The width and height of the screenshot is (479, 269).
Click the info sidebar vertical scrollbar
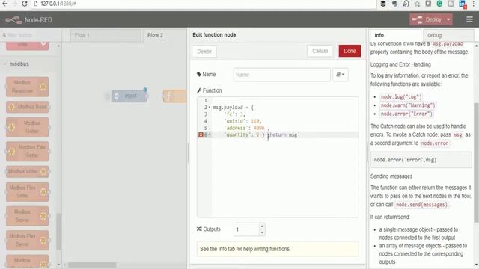click(x=476, y=163)
